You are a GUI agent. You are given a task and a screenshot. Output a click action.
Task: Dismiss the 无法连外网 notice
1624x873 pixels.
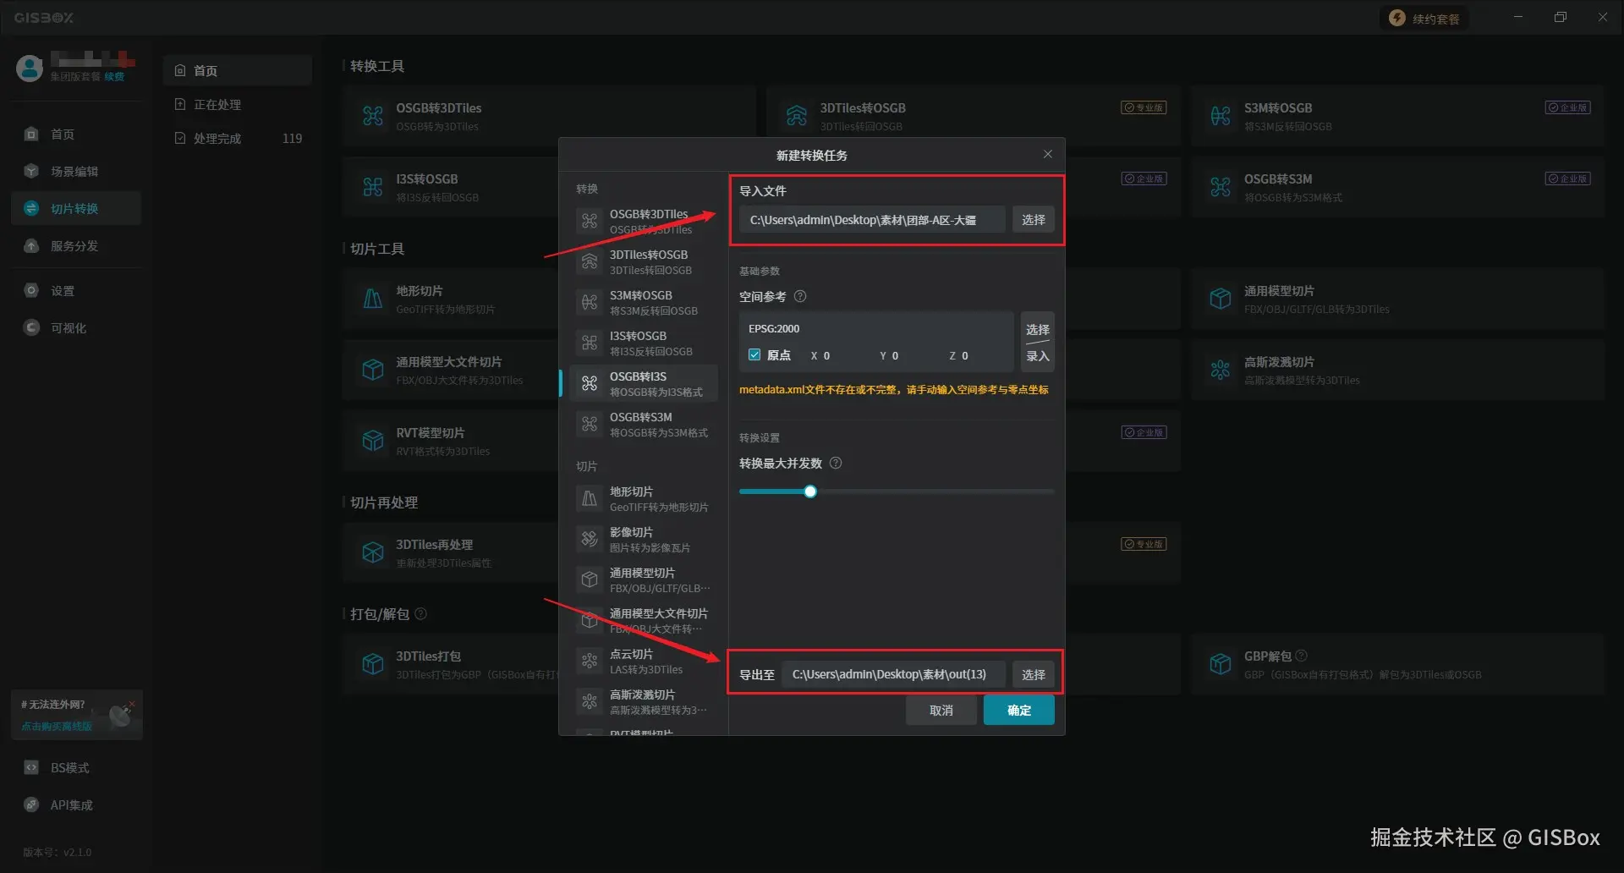click(132, 703)
